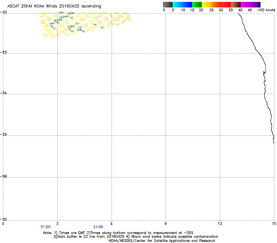
Task: Click the "25" legend label on color bar
Action: (211, 10)
